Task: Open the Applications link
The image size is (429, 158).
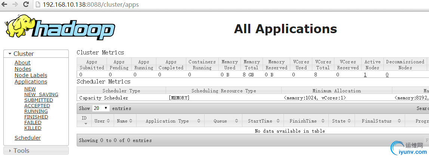Action: coord(31,82)
